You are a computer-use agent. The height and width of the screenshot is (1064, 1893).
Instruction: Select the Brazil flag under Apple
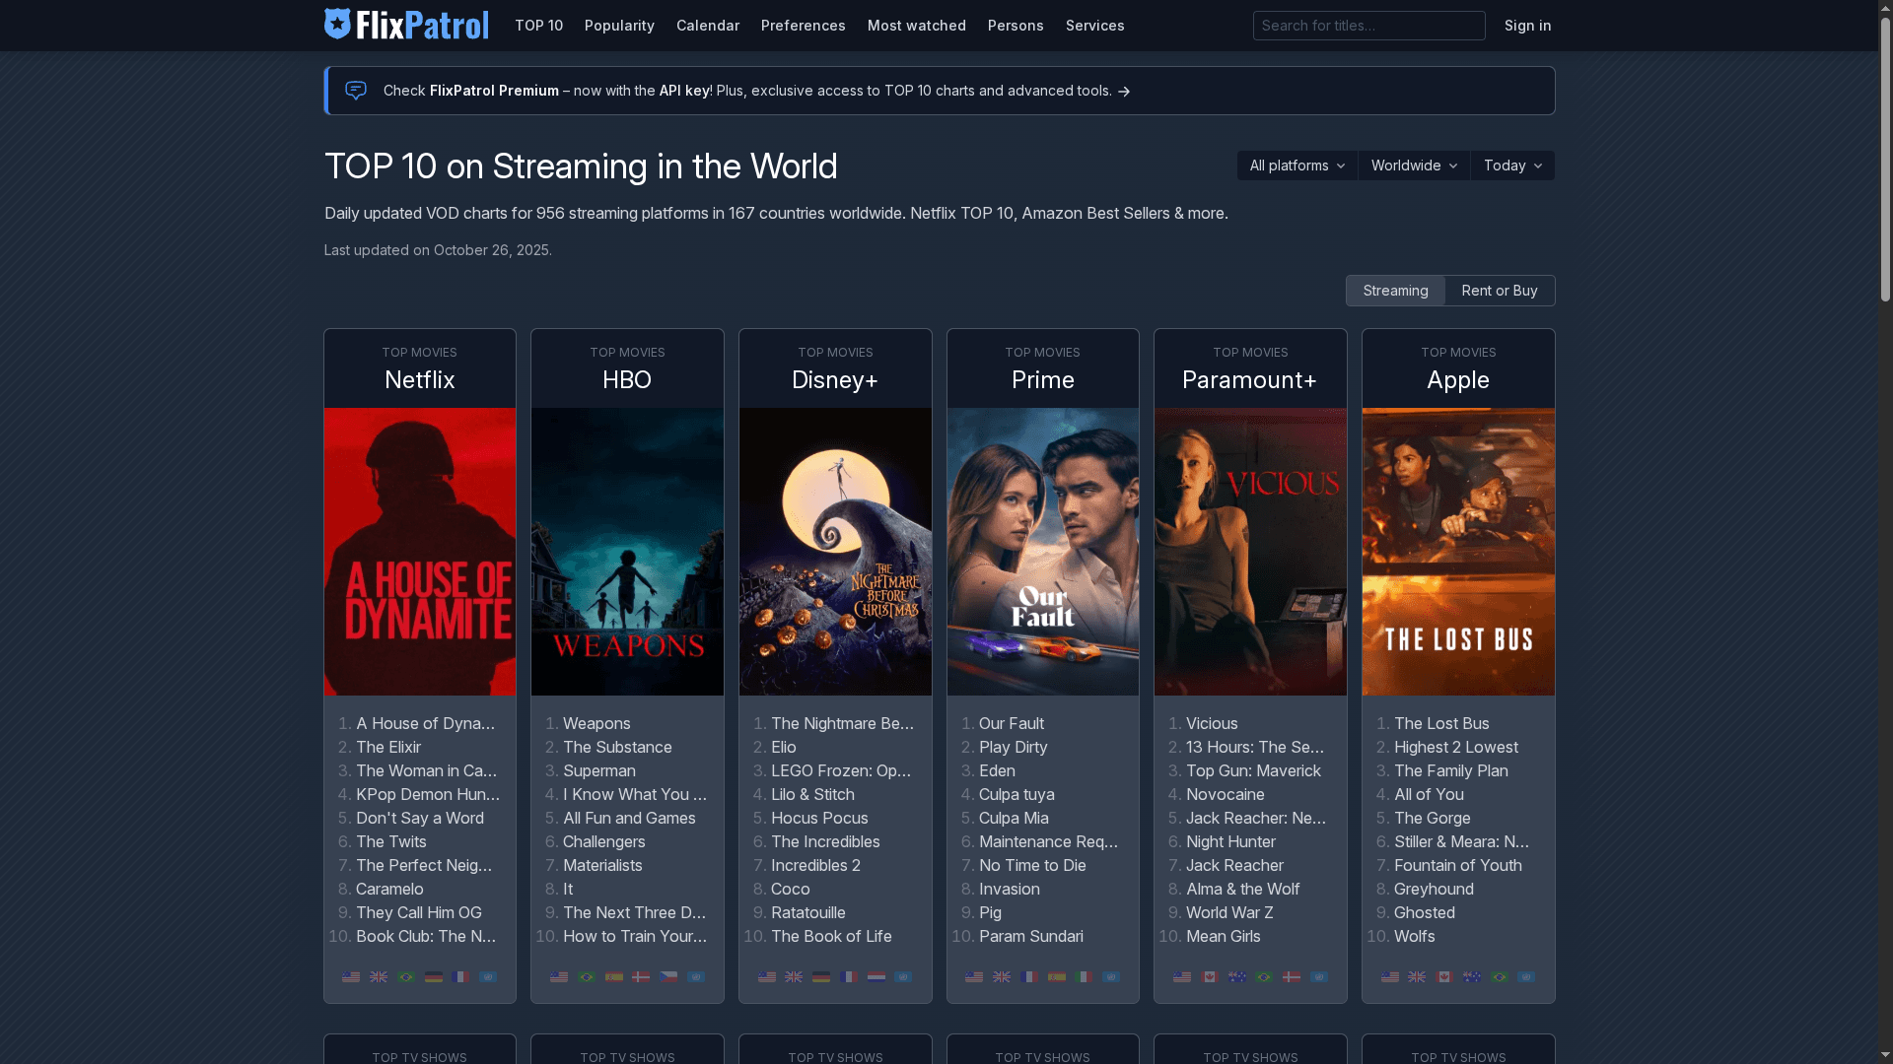(x=1500, y=977)
